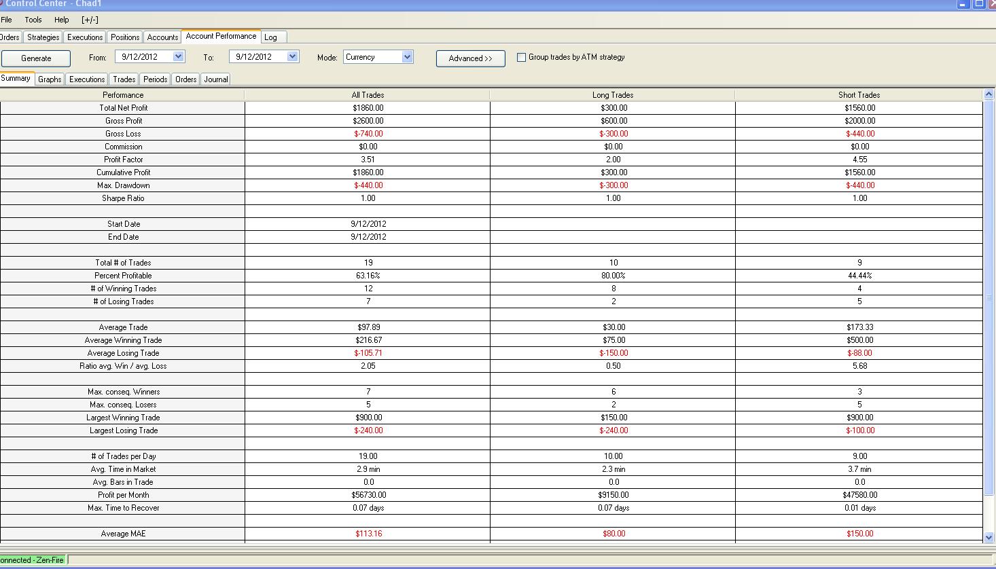
Task: Click the Profit Factor value 3.51
Action: (368, 160)
